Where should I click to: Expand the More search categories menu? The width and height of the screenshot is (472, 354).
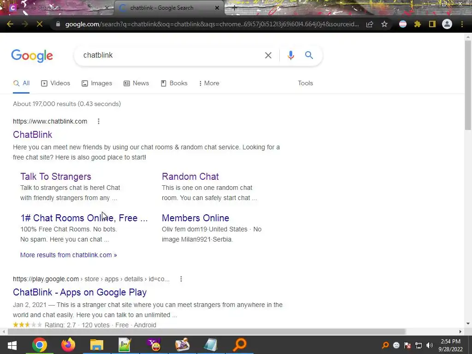[x=209, y=83]
